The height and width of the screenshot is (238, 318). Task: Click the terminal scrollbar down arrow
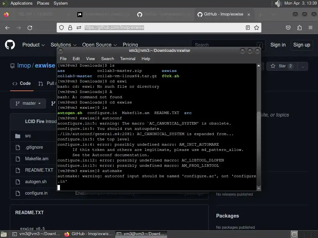tap(259, 188)
